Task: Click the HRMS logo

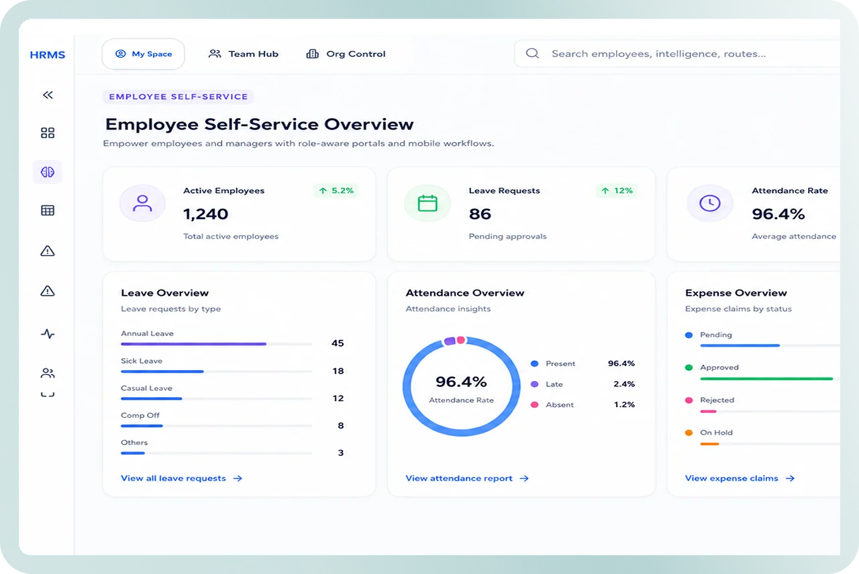Action: pos(48,55)
